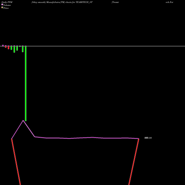
Task: Click the 930.00 price value label
Action: pos(148,138)
